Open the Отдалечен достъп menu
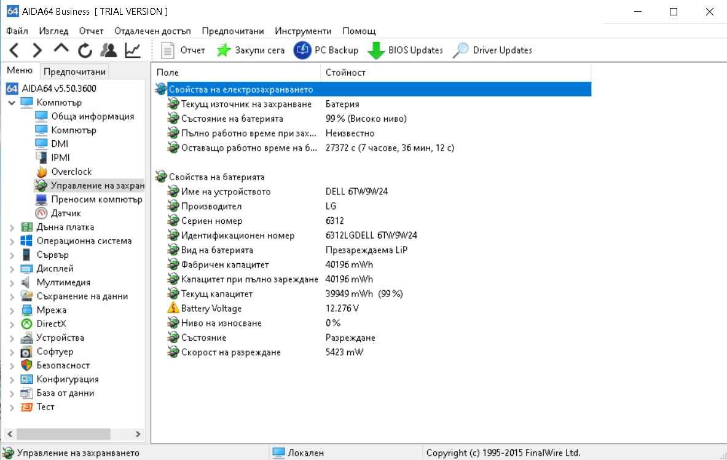The width and height of the screenshot is (727, 460). pos(152,31)
